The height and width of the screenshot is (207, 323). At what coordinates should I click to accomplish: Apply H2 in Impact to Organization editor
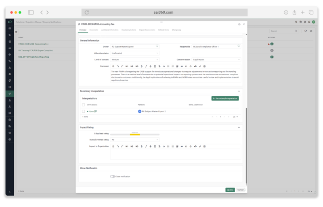point(132,147)
